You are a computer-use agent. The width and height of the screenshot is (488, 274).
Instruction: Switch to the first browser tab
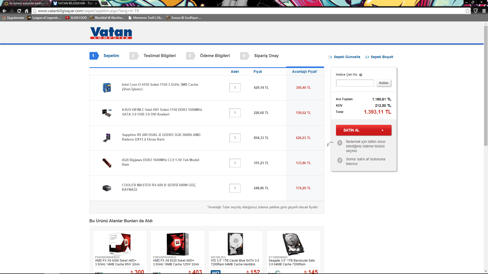pos(25,3)
